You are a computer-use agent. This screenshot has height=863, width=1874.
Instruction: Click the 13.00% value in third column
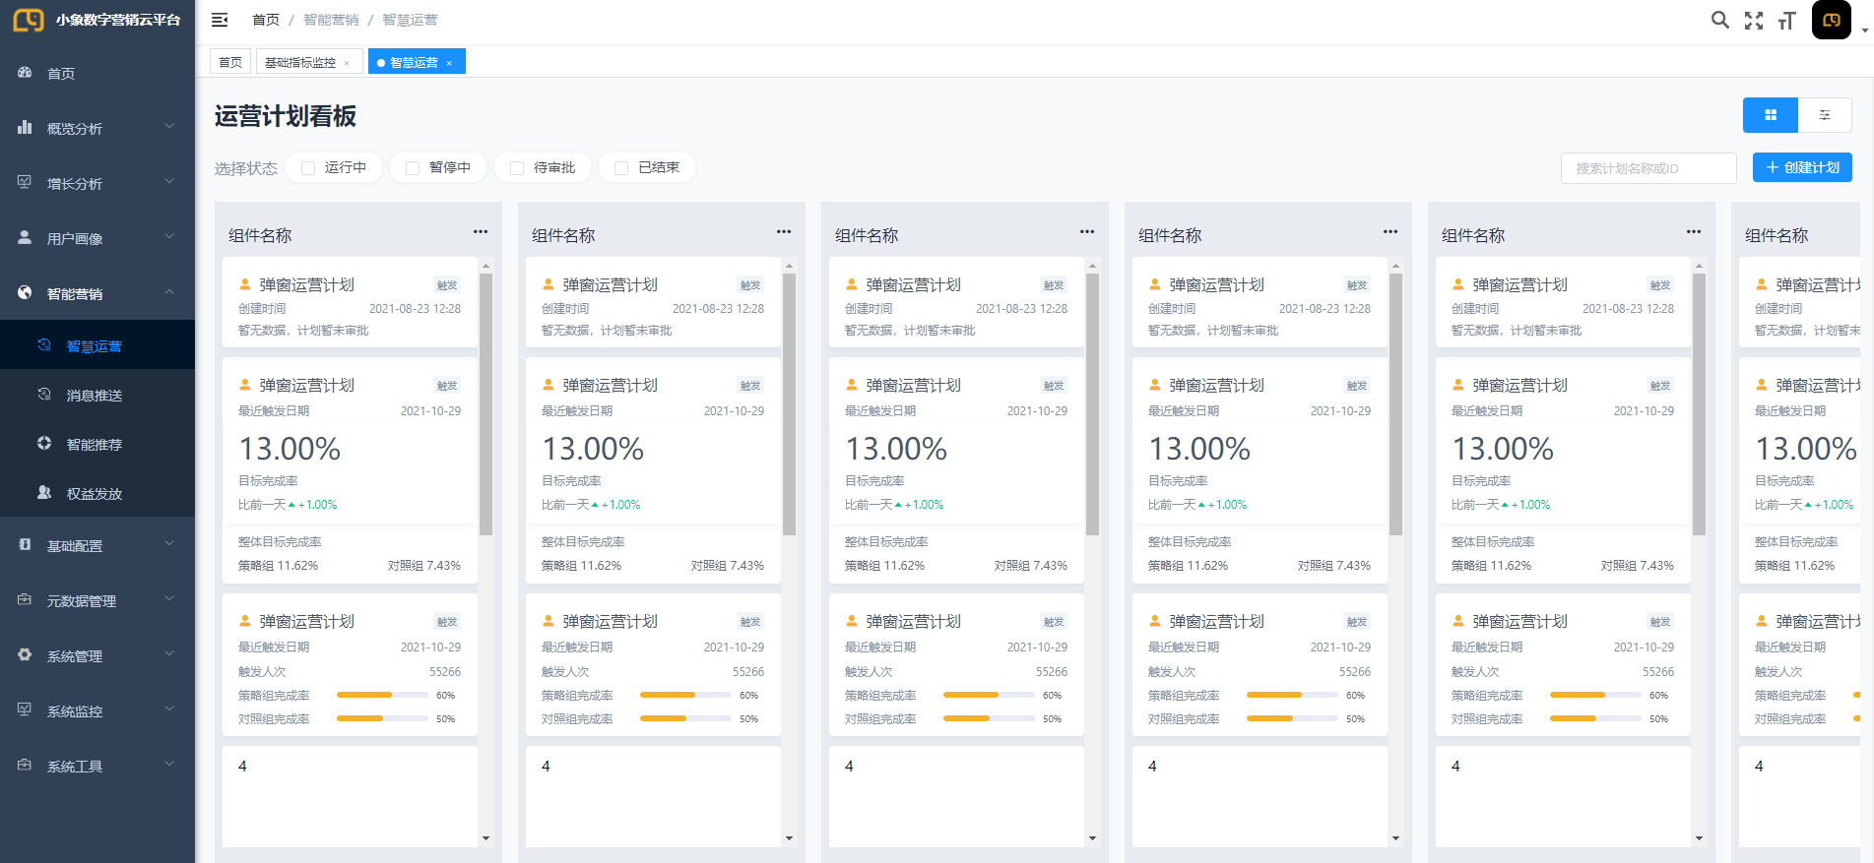896,449
